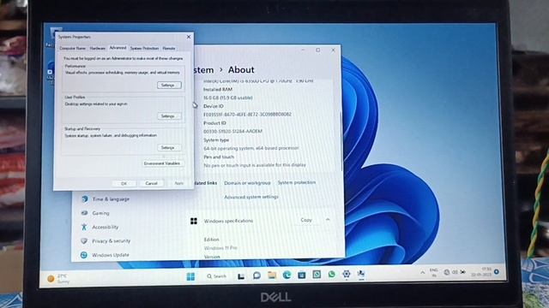Open Microsoft Edge from the taskbar
The image size is (549, 308).
[x=287, y=275]
